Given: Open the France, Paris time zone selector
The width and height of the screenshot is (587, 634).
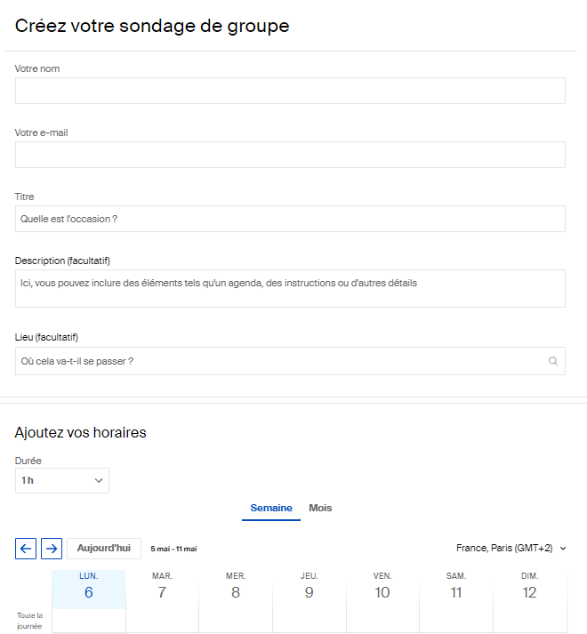Looking at the screenshot, I should [x=511, y=548].
